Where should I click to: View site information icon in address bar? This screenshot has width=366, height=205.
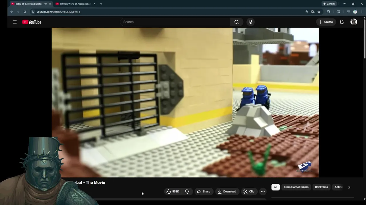33,12
